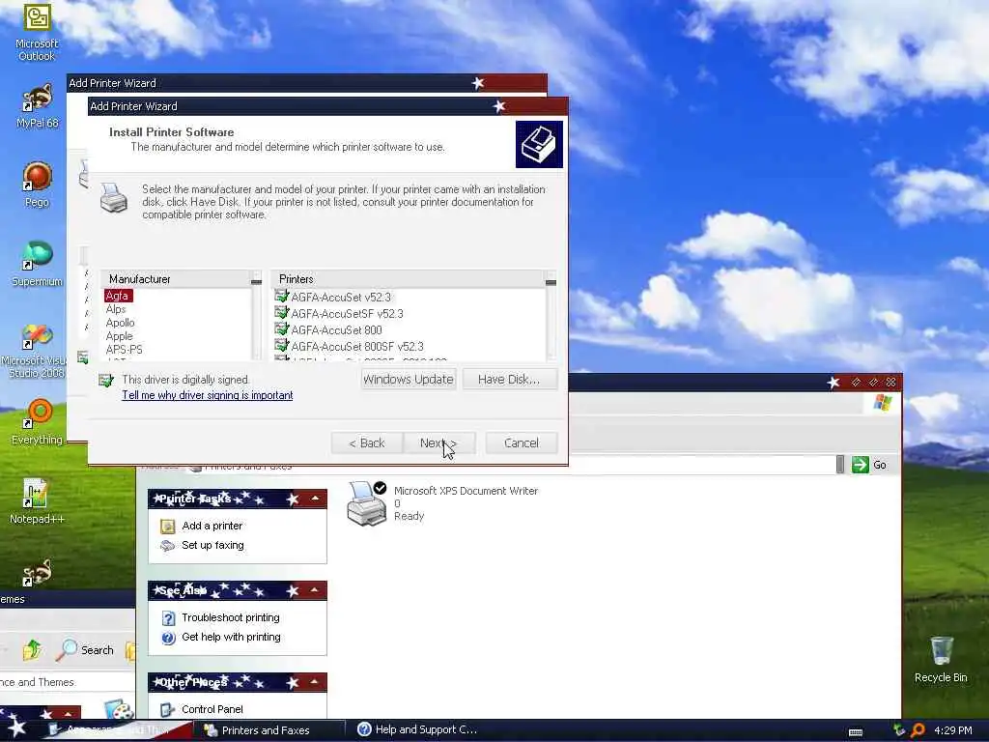Click the printer icon in wizard header
This screenshot has width=989, height=742.
[539, 145]
